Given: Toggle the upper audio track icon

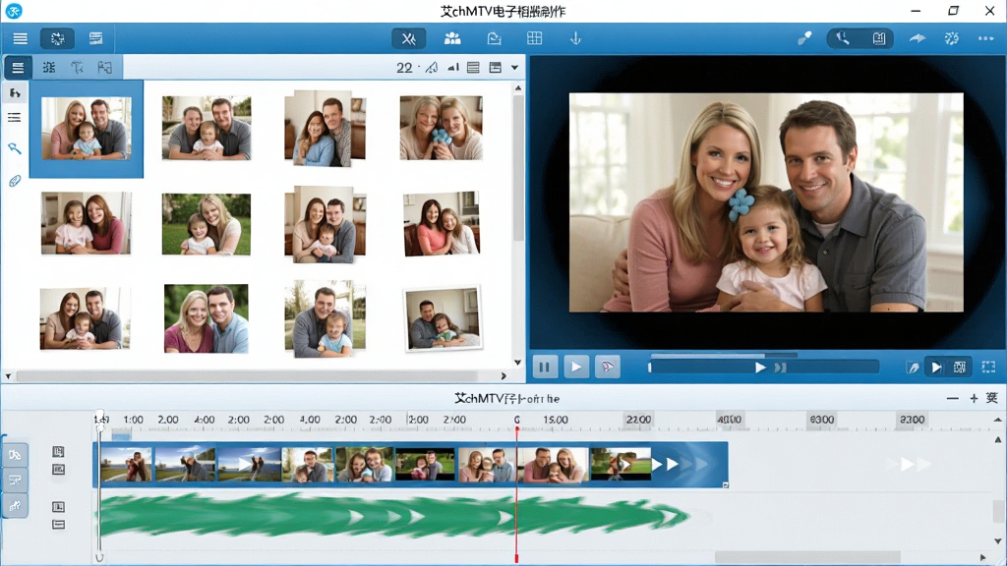Looking at the screenshot, I should click(58, 507).
